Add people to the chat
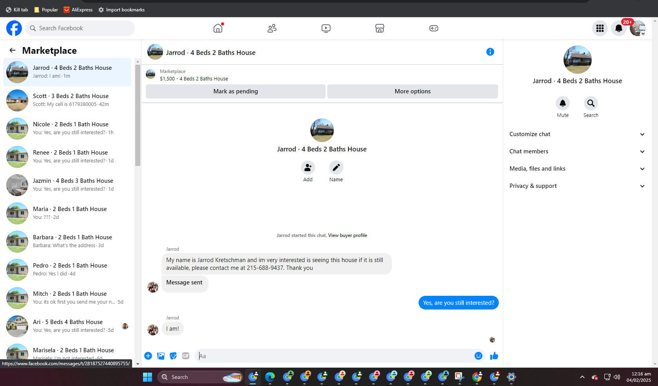Screen dimensions: 658x386 pos(308,168)
